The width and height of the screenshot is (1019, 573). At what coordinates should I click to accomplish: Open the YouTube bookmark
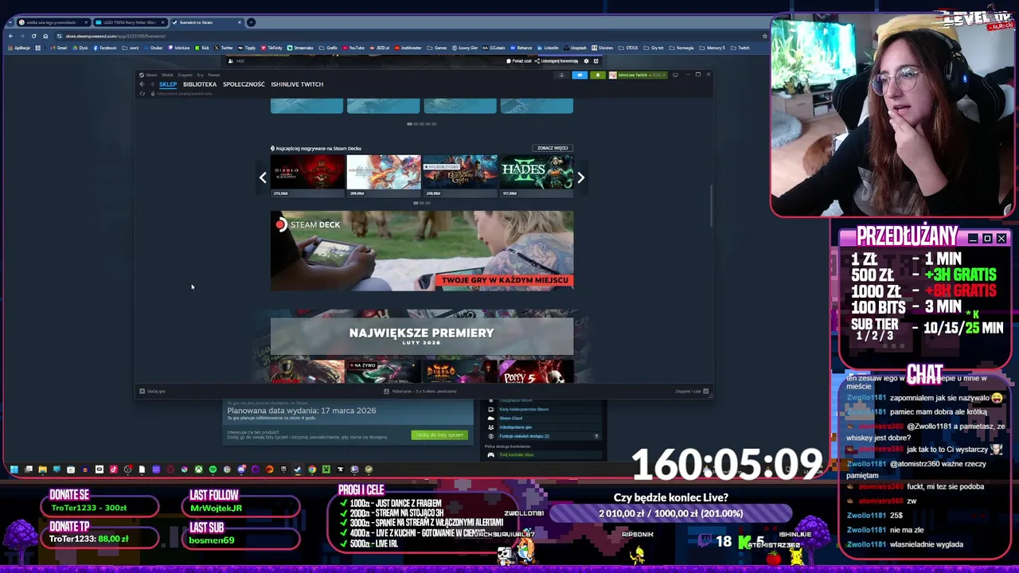tap(353, 48)
